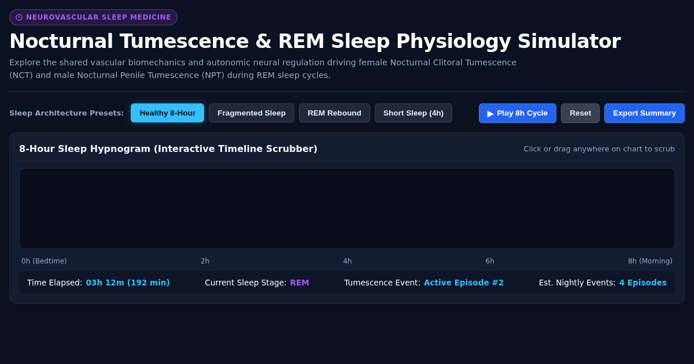
Task: Click the REM sleep stage value
Action: click(300, 283)
